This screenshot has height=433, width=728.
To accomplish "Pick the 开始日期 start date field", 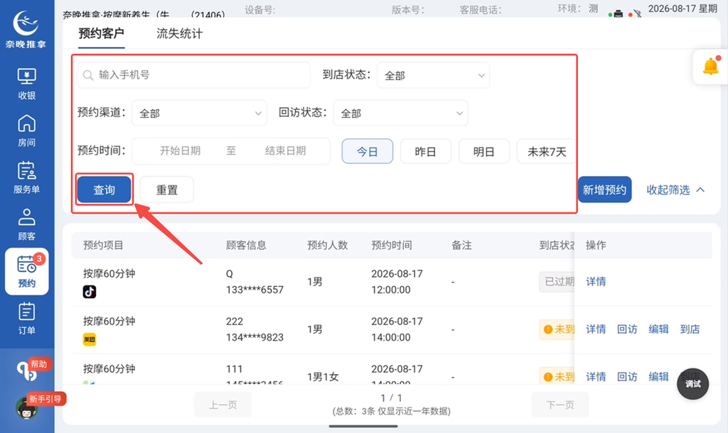I will (180, 150).
